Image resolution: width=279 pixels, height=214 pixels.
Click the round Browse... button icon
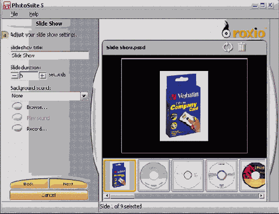click(x=17, y=106)
